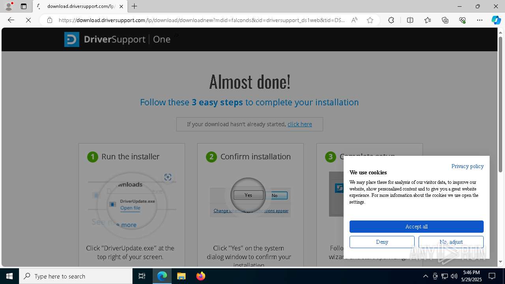Open Task View on taskbar
The width and height of the screenshot is (505, 284).
(142, 276)
